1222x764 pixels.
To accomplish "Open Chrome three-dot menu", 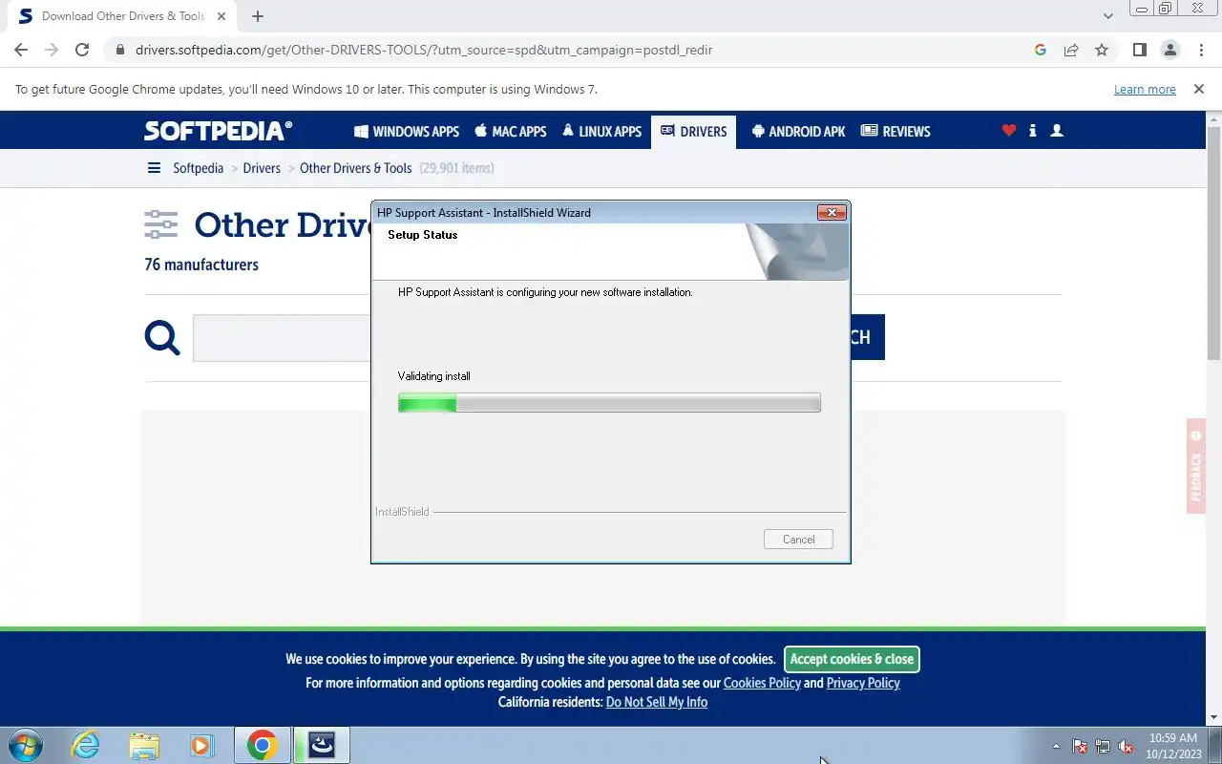I will coord(1201,50).
